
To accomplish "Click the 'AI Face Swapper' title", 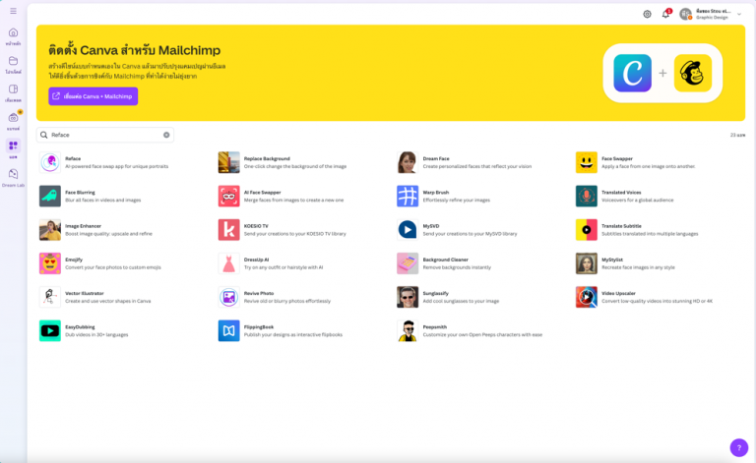I will [x=262, y=193].
